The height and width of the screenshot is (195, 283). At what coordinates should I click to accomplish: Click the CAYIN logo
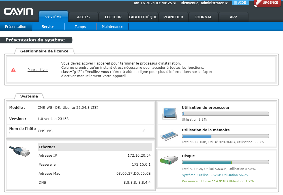click(18, 11)
